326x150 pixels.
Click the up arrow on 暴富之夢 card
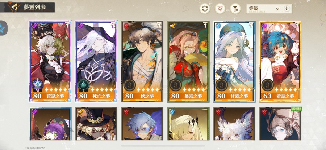click(205, 26)
